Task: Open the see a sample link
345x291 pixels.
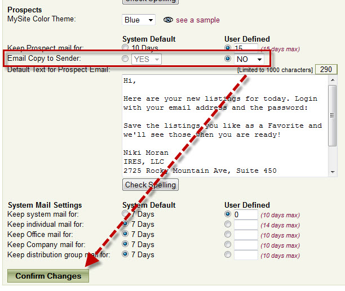Action: pos(197,20)
